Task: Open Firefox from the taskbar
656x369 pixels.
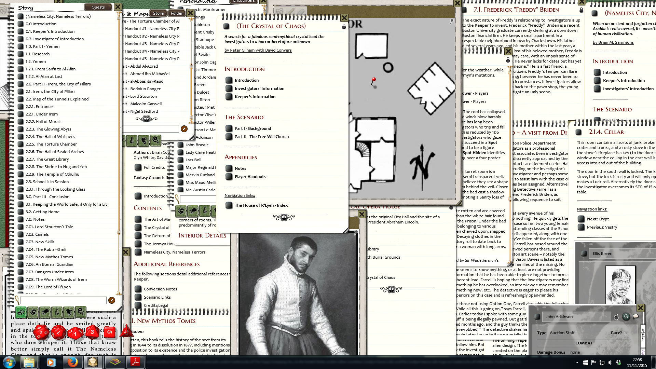Action: 72,362
